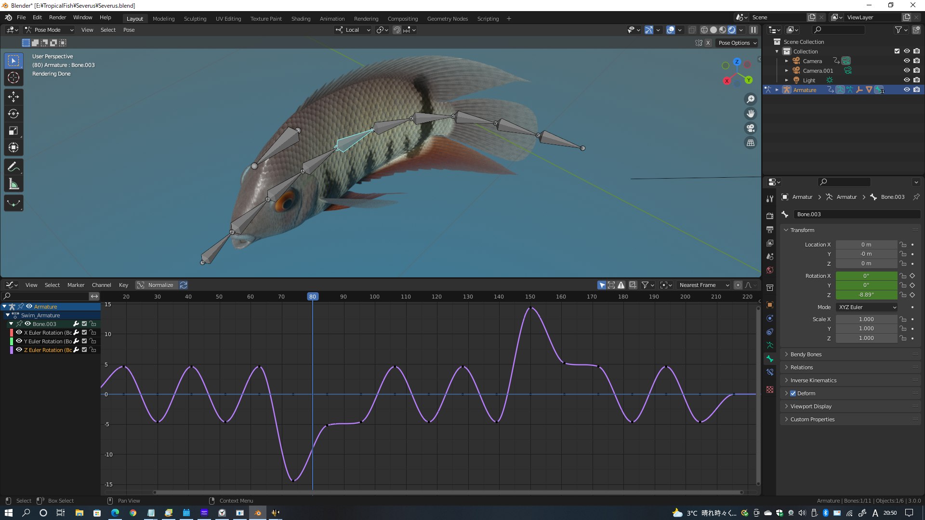The width and height of the screenshot is (925, 520).
Task: Activate the Annotate pencil tool
Action: coord(13,167)
